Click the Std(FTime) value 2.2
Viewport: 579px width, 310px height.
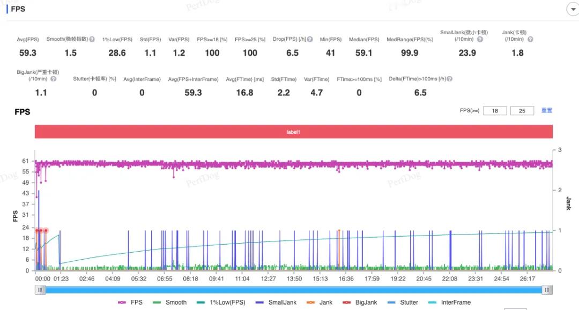(284, 93)
